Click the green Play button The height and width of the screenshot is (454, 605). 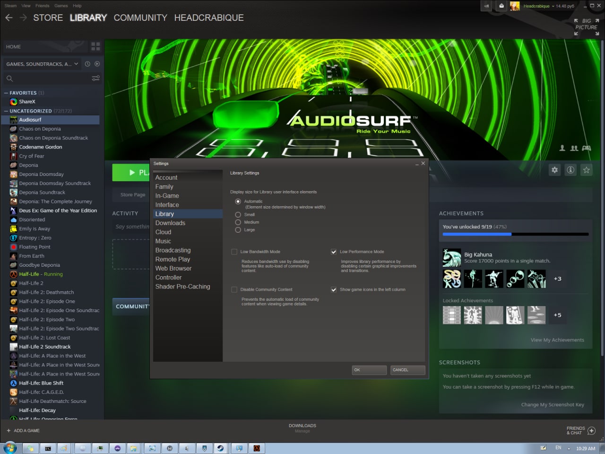[131, 173]
